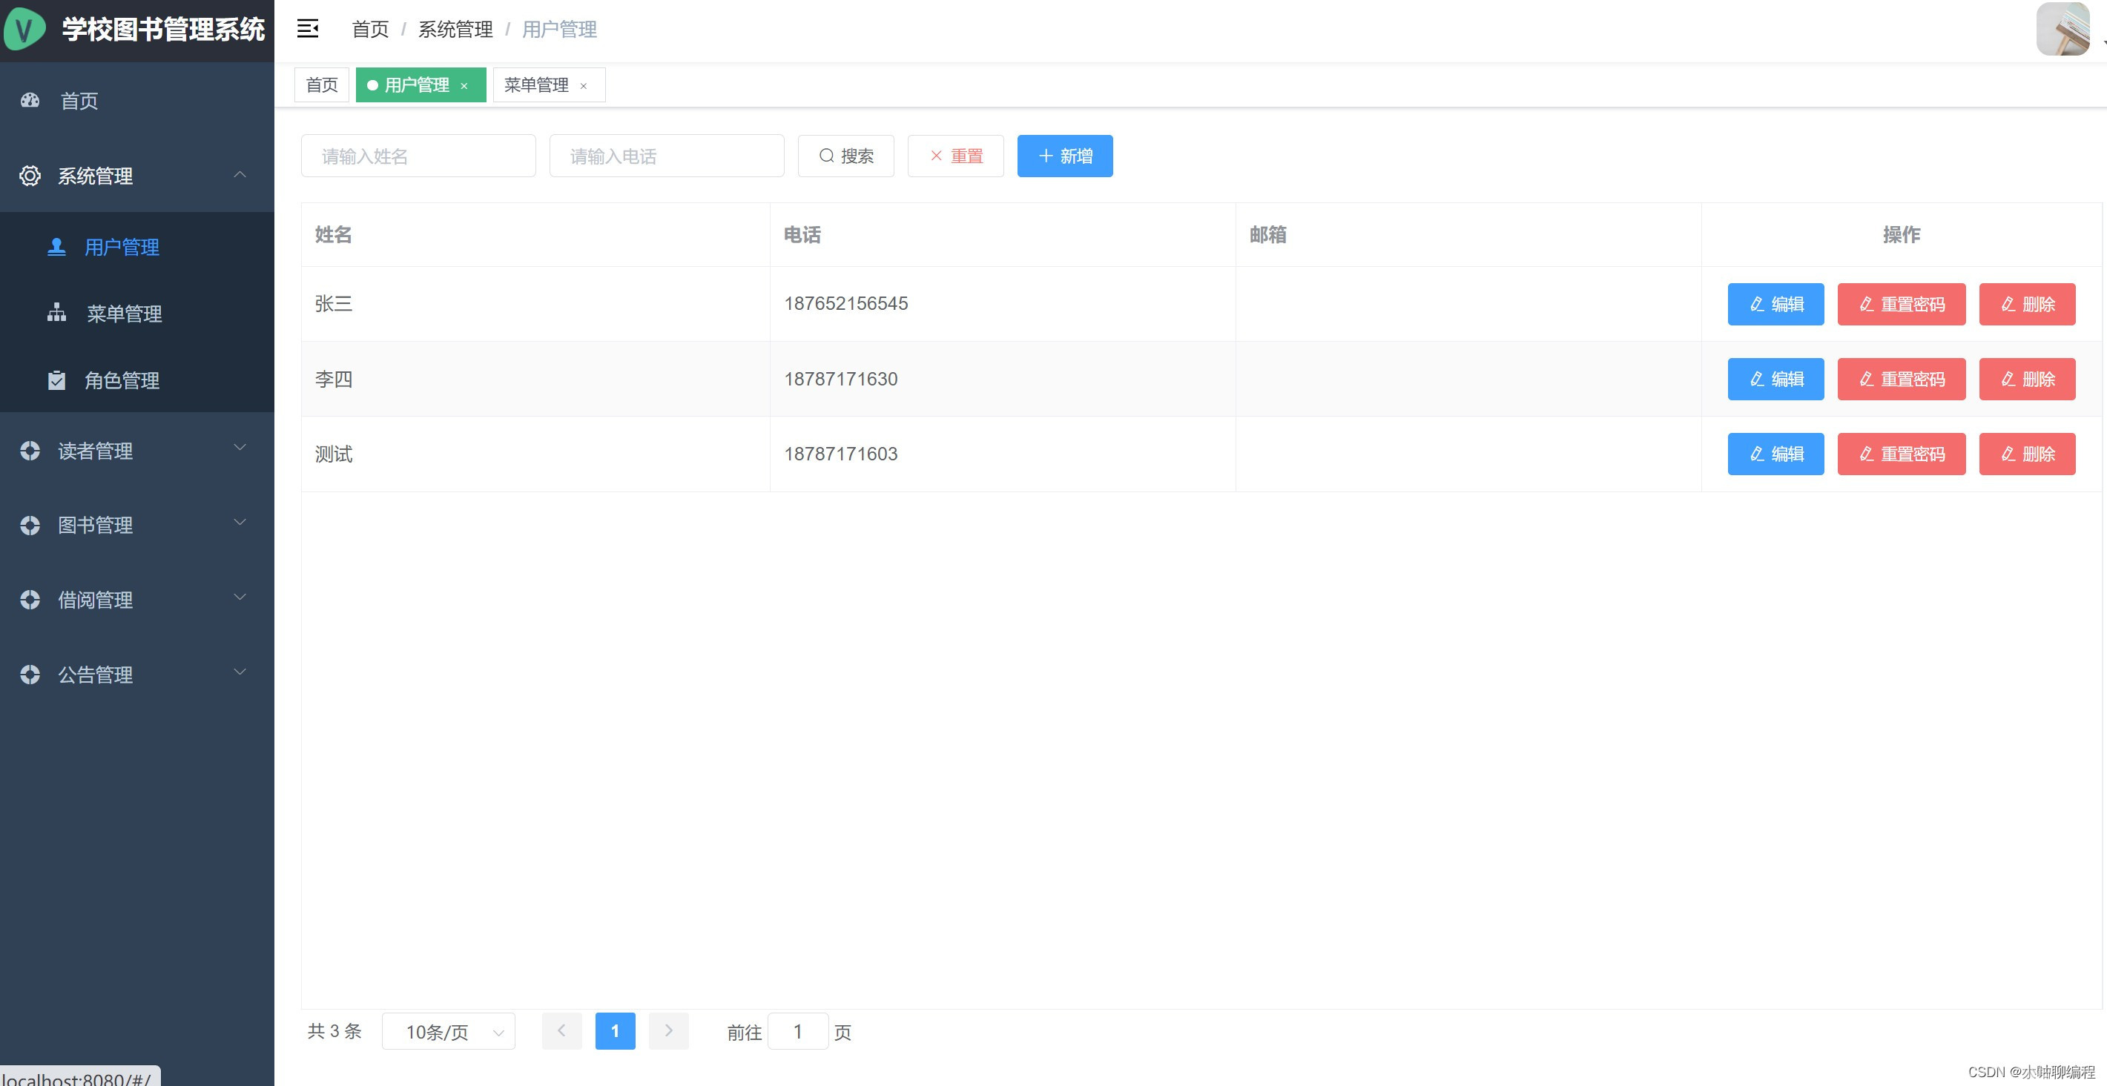Click the dashboard icon beside 首页
The image size is (2107, 1086).
click(x=30, y=101)
